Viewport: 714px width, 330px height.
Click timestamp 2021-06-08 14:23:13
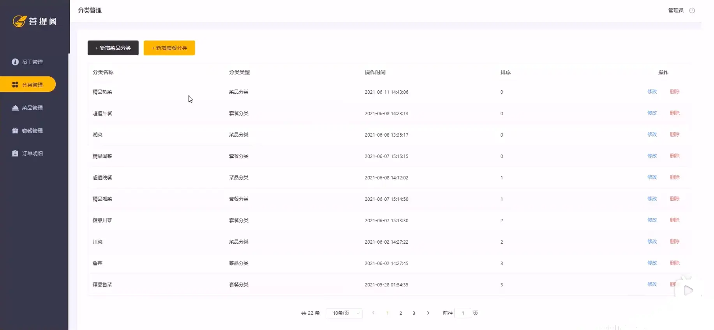[386, 114]
